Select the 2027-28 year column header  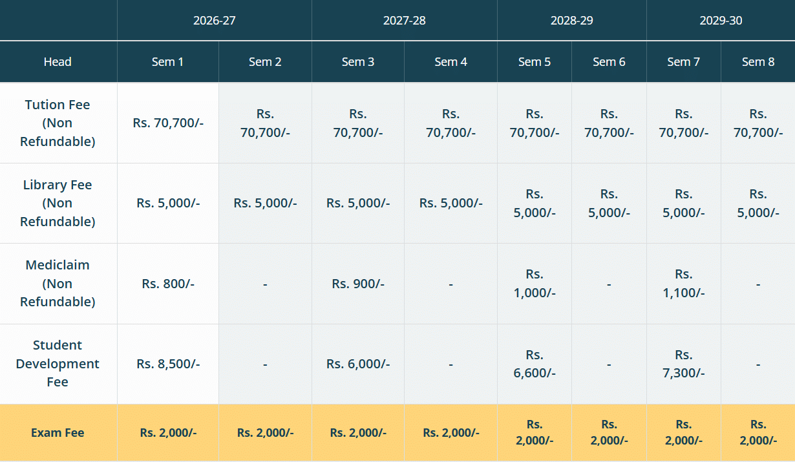404,21
